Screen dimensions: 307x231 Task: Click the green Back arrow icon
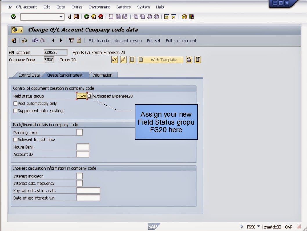point(87,17)
